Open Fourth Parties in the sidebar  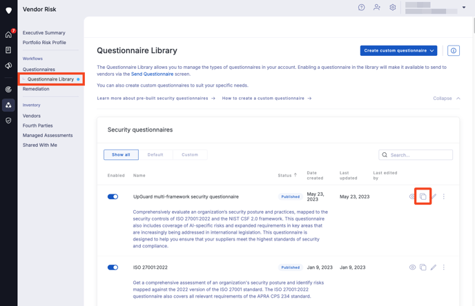(x=37, y=125)
